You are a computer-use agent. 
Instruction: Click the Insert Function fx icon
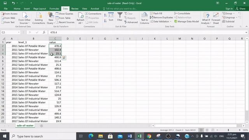[44, 32]
